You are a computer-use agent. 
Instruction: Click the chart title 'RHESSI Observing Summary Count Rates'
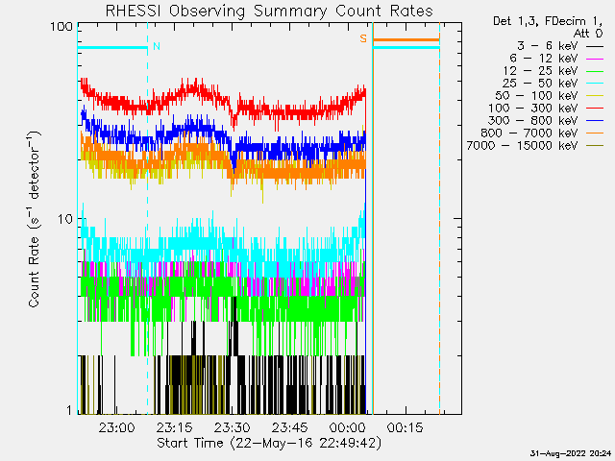[x=269, y=11]
